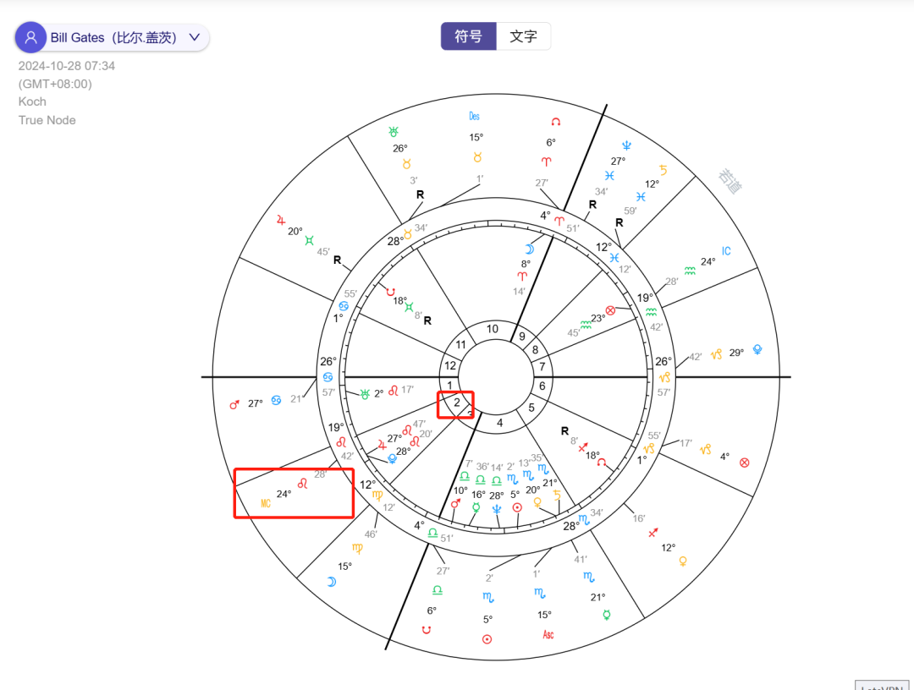914x690 pixels.
Task: Select the Mercury glyph at 16 degrees Libra
Action: (x=476, y=507)
